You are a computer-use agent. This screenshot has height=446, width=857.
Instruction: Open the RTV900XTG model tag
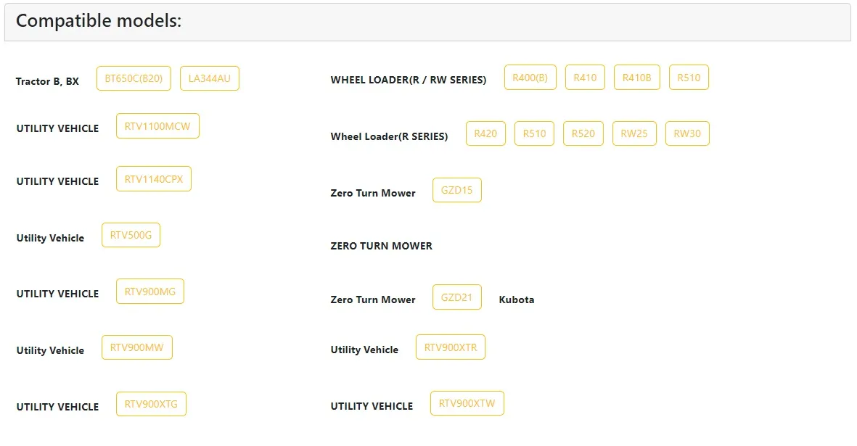point(151,404)
